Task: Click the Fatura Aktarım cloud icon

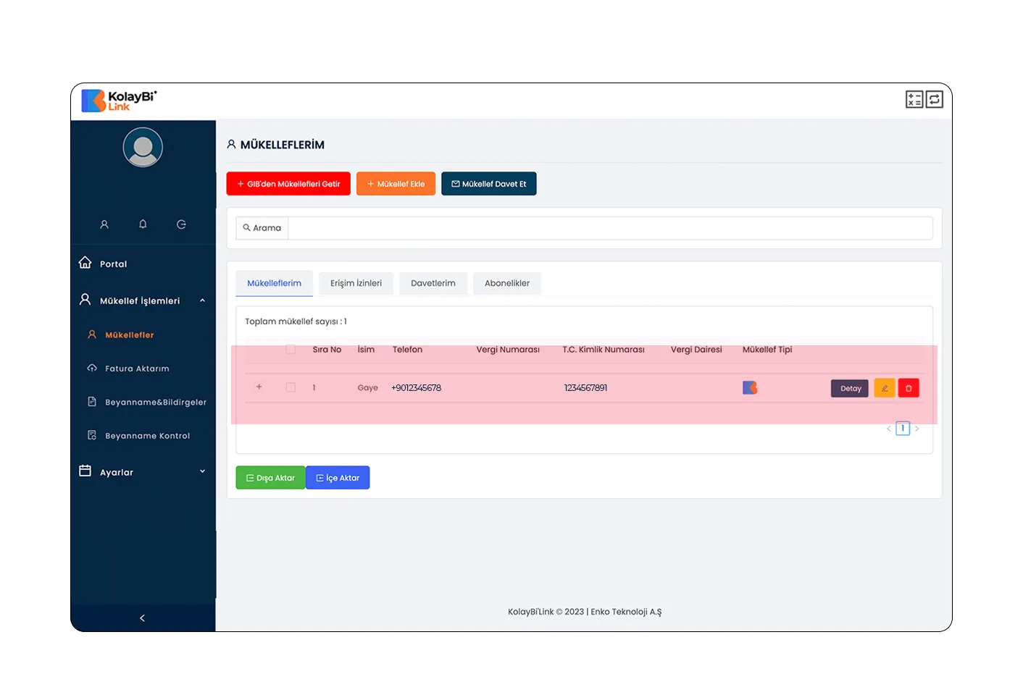Action: pyautogui.click(x=92, y=368)
